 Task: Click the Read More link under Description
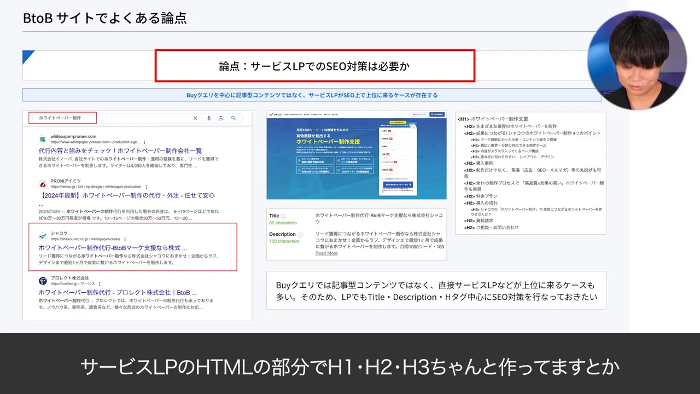(326, 253)
